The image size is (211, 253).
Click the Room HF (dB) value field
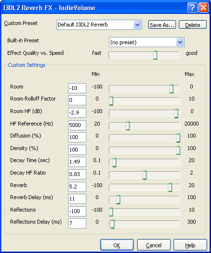(x=77, y=113)
